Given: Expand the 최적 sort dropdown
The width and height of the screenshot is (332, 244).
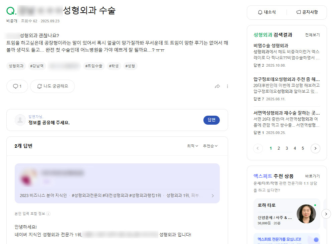Looking at the screenshot, I should pos(192,146).
